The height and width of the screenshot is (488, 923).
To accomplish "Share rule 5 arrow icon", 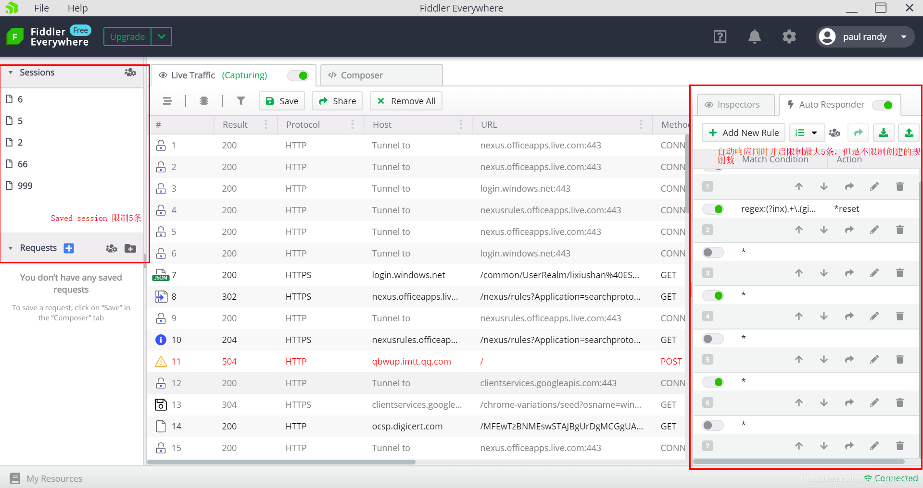I will click(849, 359).
